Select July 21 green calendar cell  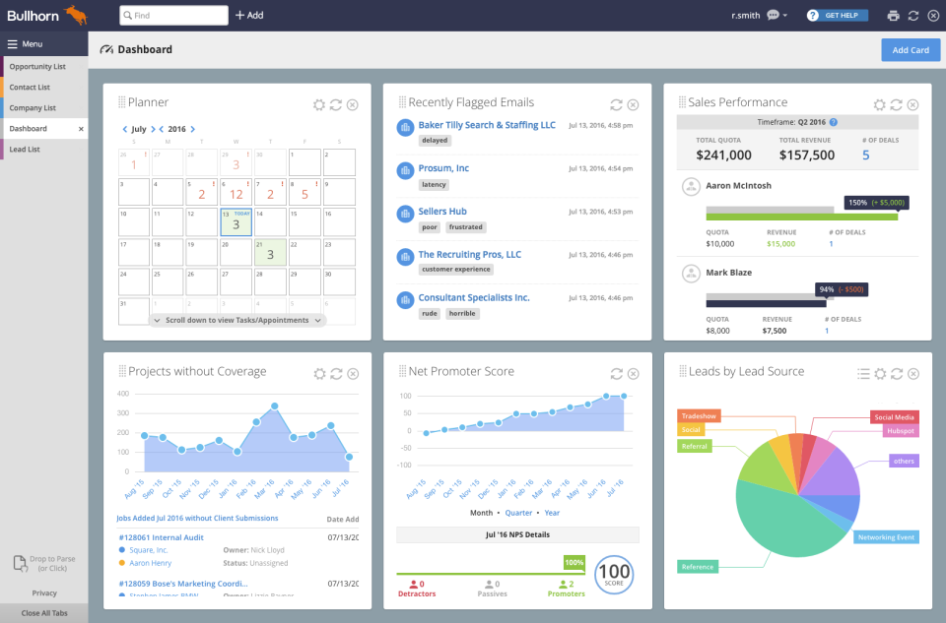pyautogui.click(x=270, y=252)
